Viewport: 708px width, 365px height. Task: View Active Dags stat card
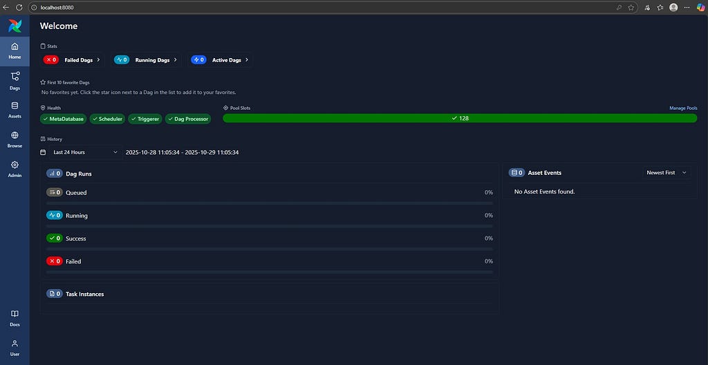click(220, 59)
